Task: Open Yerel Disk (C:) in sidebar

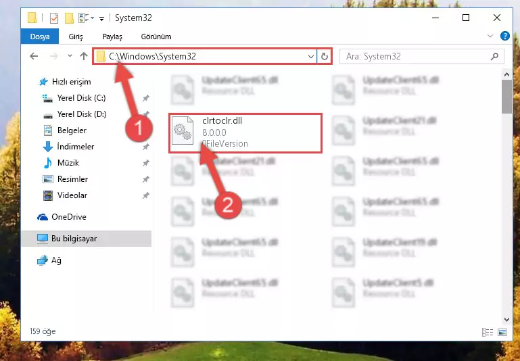Action: (81, 98)
